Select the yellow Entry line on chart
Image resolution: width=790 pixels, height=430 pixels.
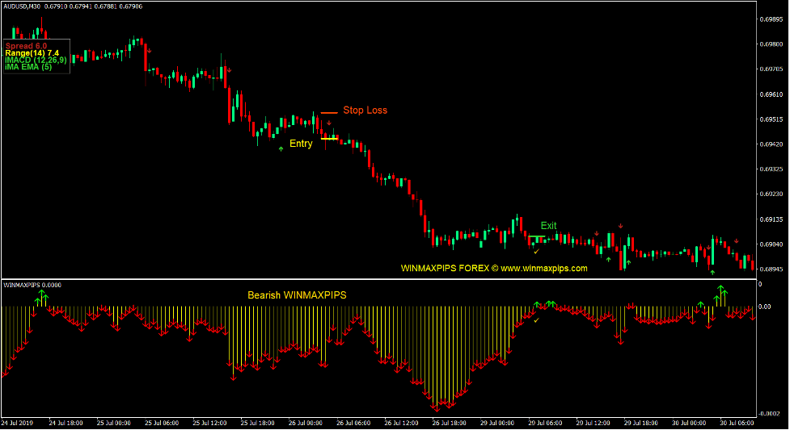[329, 139]
